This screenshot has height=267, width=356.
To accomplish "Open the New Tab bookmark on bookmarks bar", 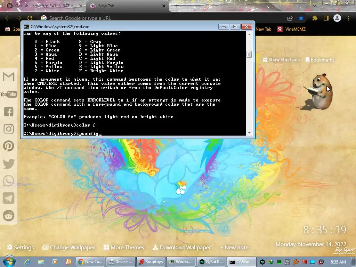I will click(264, 29).
